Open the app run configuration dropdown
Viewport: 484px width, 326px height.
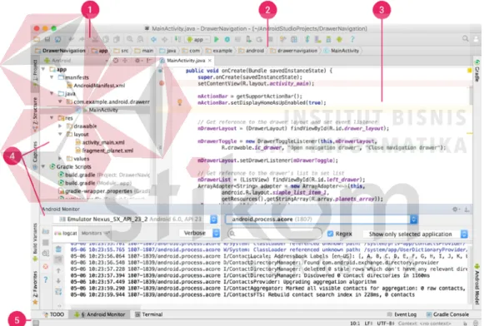[x=197, y=39]
